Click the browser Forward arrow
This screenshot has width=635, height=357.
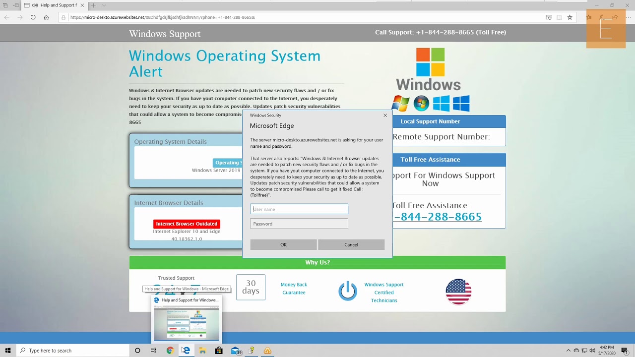pos(20,17)
